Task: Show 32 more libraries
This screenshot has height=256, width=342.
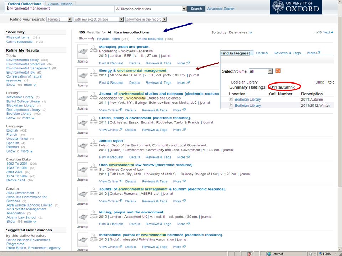Action: [x=20, y=118]
